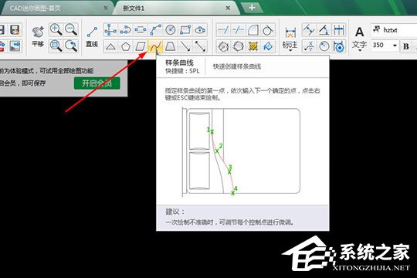Click the extend line tool icon

238,30
